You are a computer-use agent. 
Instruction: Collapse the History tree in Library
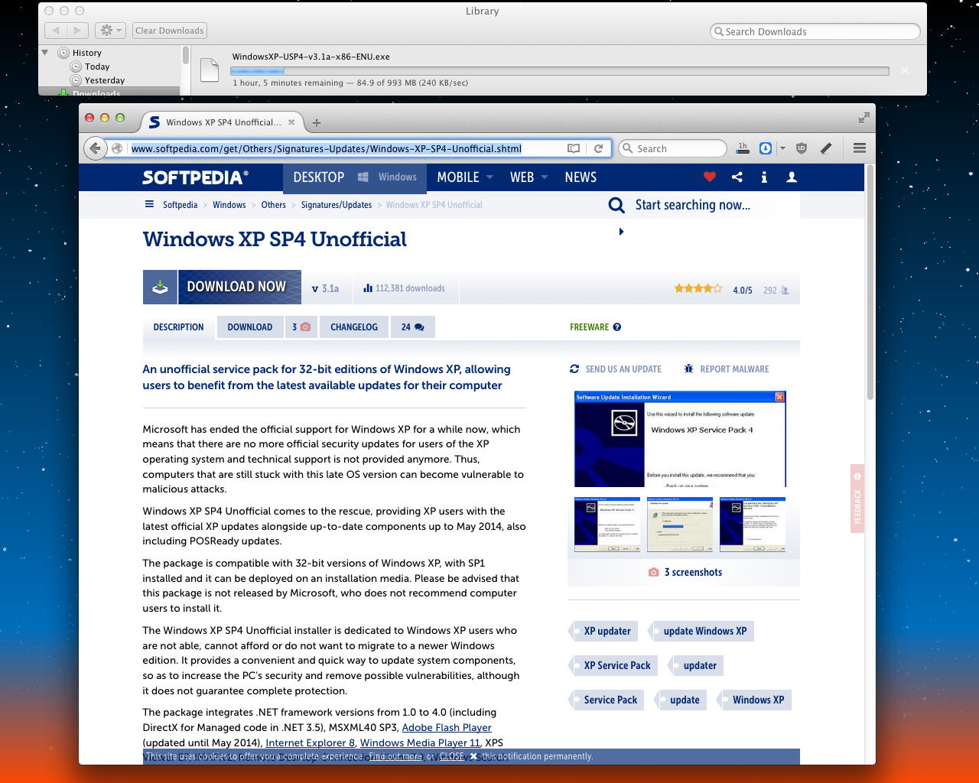coord(45,53)
